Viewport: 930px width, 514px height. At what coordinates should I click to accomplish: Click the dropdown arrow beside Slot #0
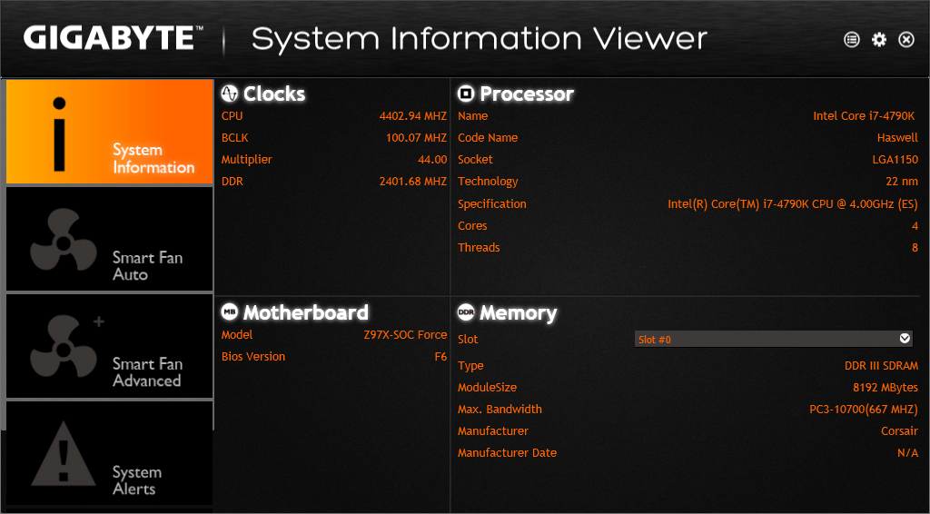pyautogui.click(x=905, y=339)
